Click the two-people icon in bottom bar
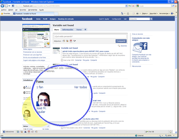This screenshot has width=179, height=139. (25, 132)
